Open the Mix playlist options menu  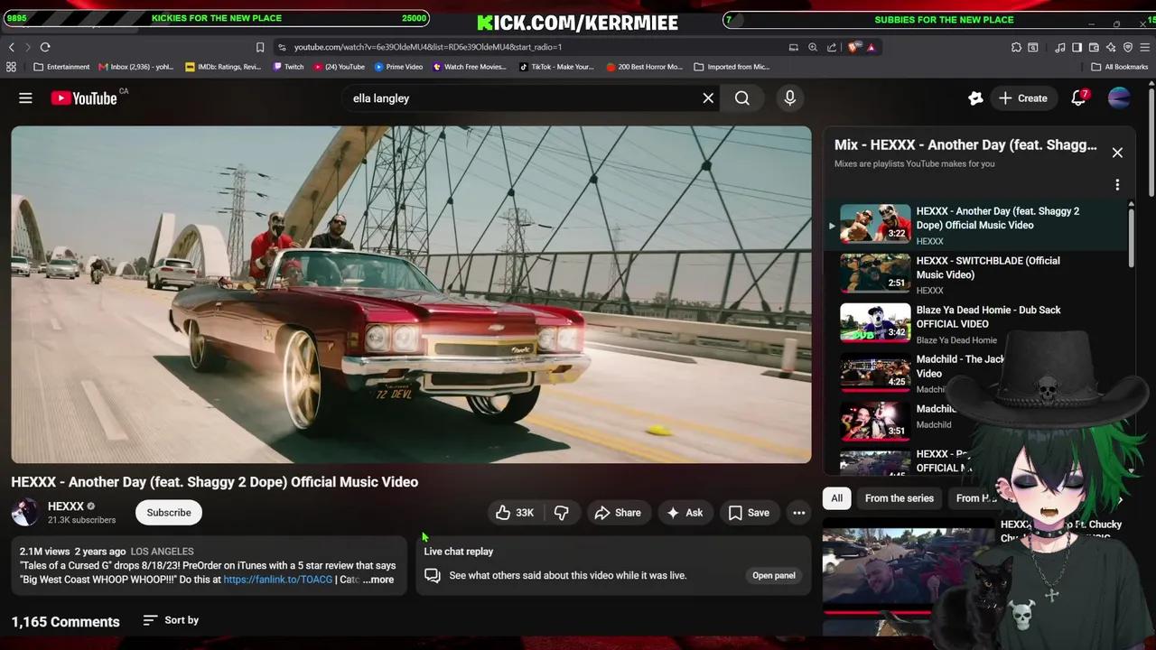(1117, 185)
